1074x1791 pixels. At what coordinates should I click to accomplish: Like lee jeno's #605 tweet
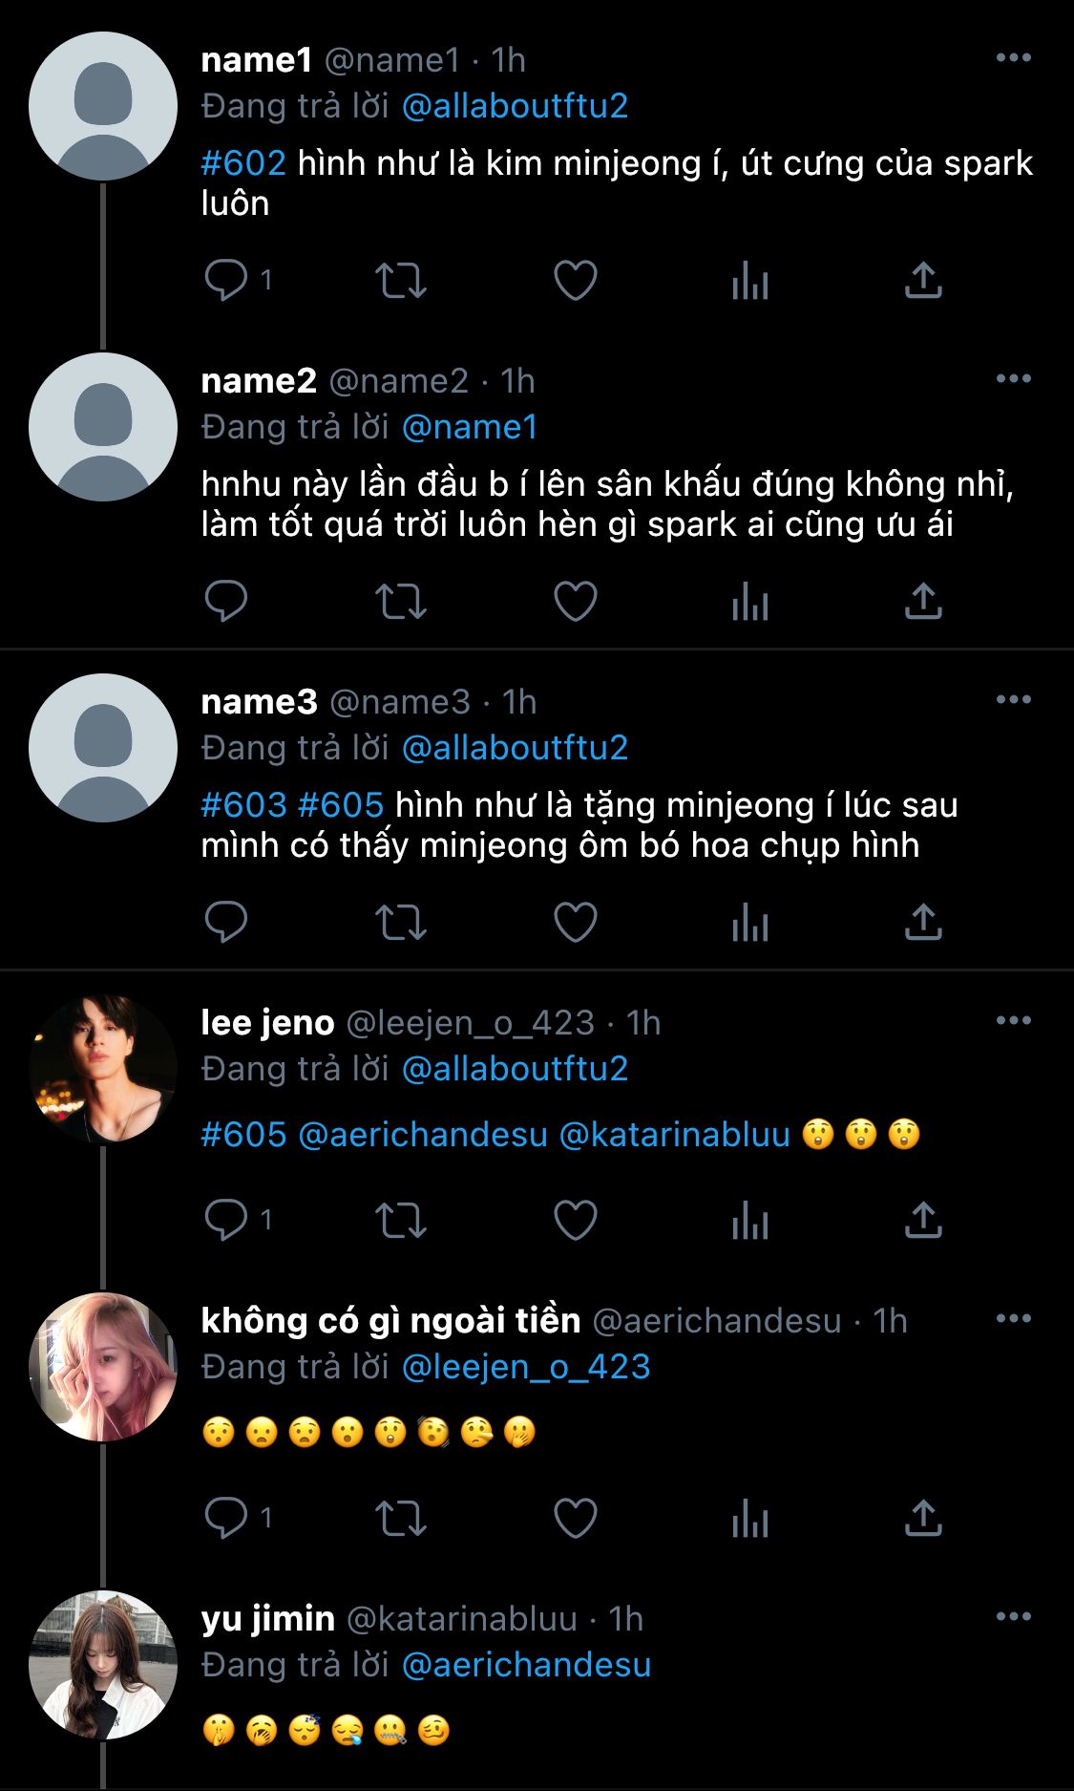[x=575, y=1221]
